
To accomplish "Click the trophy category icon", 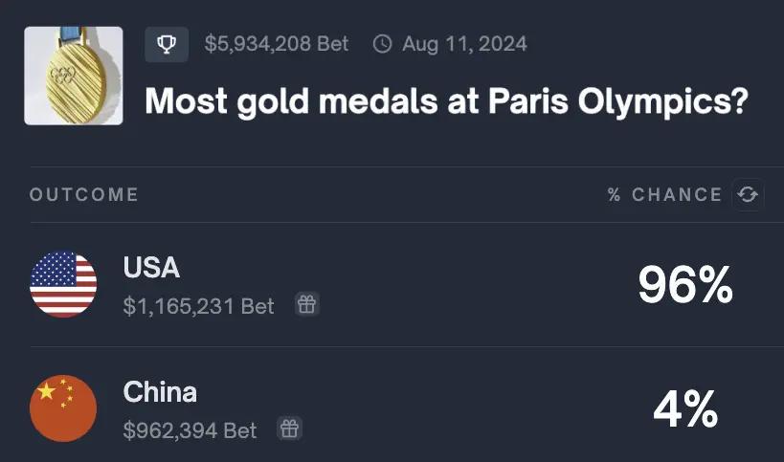I will coord(167,44).
